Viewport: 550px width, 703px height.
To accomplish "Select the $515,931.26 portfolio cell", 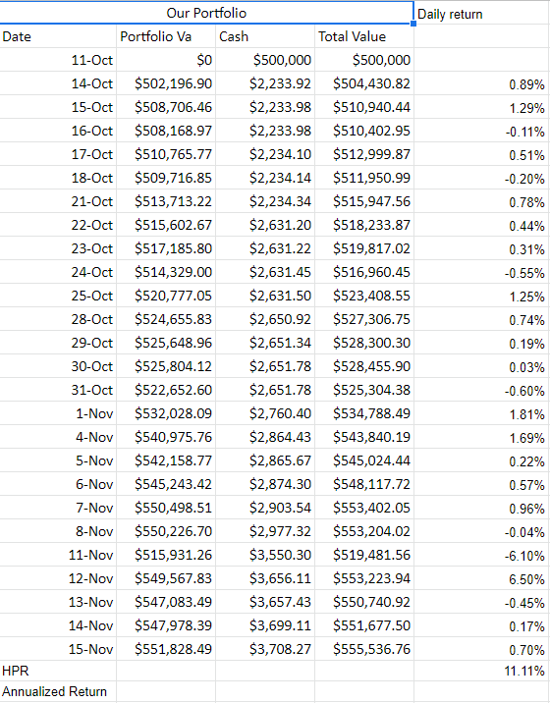I will point(166,554).
